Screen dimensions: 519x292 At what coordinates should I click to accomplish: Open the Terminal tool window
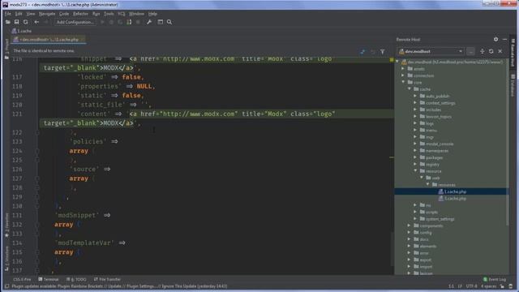49,279
